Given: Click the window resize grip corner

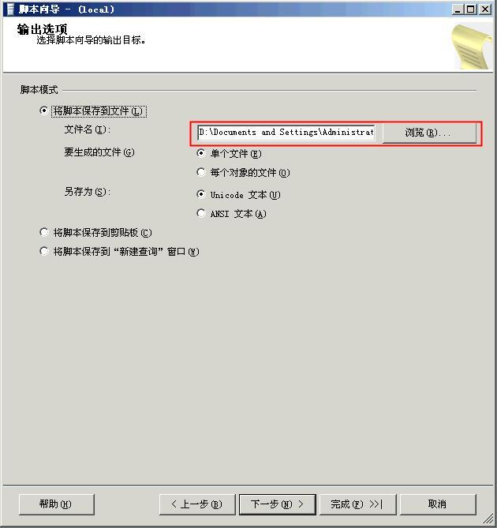Looking at the screenshot, I should (488, 519).
